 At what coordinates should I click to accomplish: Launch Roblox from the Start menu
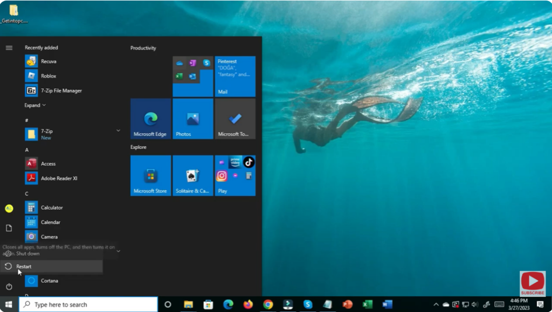[47, 75]
